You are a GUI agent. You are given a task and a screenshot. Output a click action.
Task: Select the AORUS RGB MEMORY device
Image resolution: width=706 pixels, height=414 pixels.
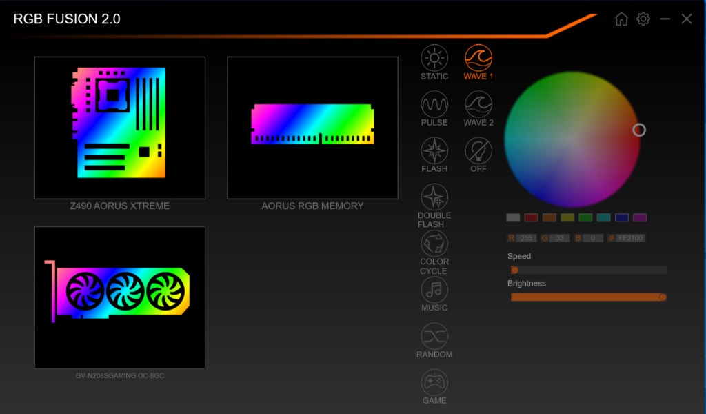(312, 128)
